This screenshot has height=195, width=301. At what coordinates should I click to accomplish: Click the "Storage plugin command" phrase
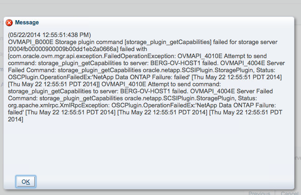(85, 42)
